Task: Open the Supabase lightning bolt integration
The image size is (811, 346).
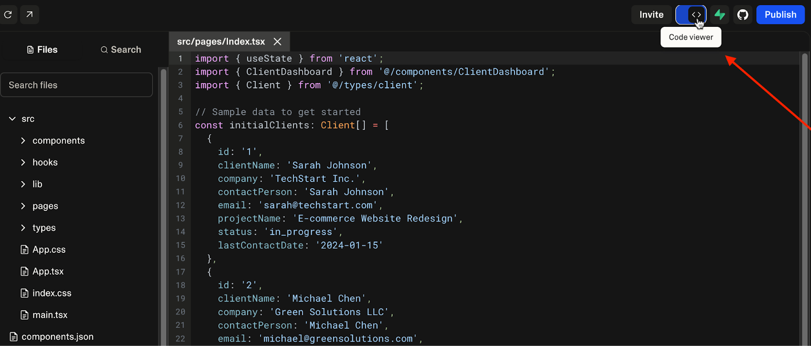Action: point(720,15)
